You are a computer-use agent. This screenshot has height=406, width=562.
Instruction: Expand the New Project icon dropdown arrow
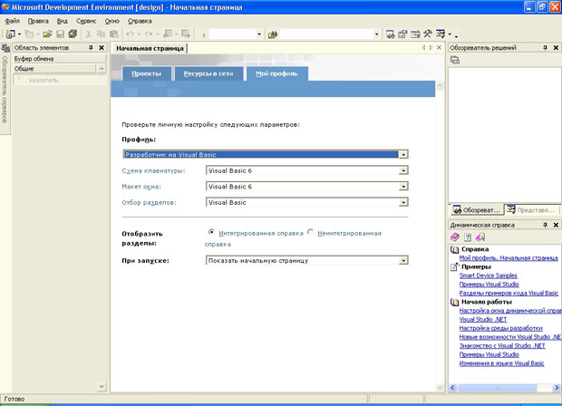(x=19, y=34)
